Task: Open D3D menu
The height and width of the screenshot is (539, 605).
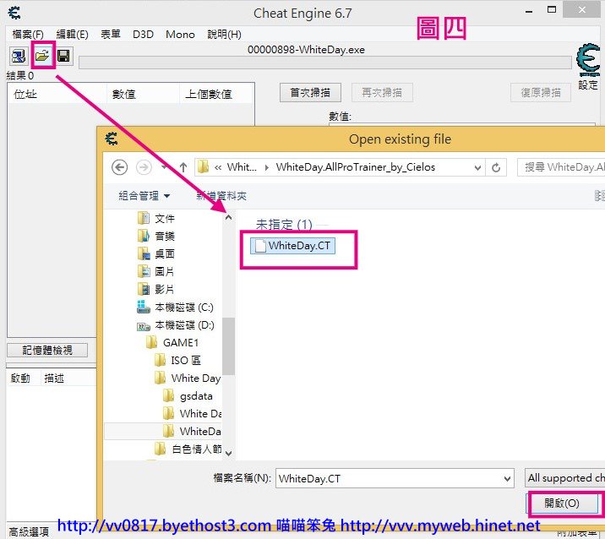Action: pyautogui.click(x=143, y=35)
